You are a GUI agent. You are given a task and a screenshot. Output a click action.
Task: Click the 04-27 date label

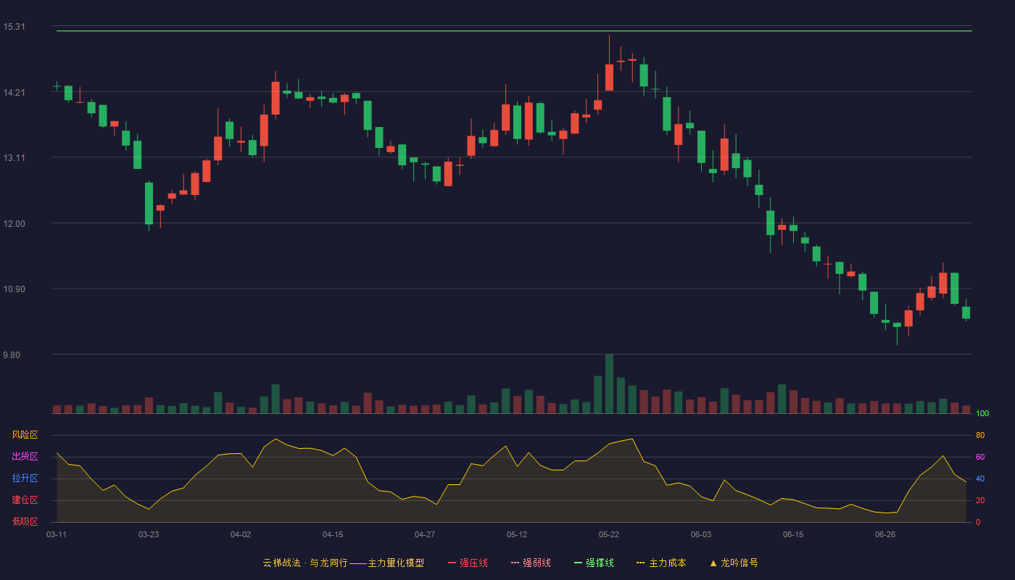click(x=425, y=534)
